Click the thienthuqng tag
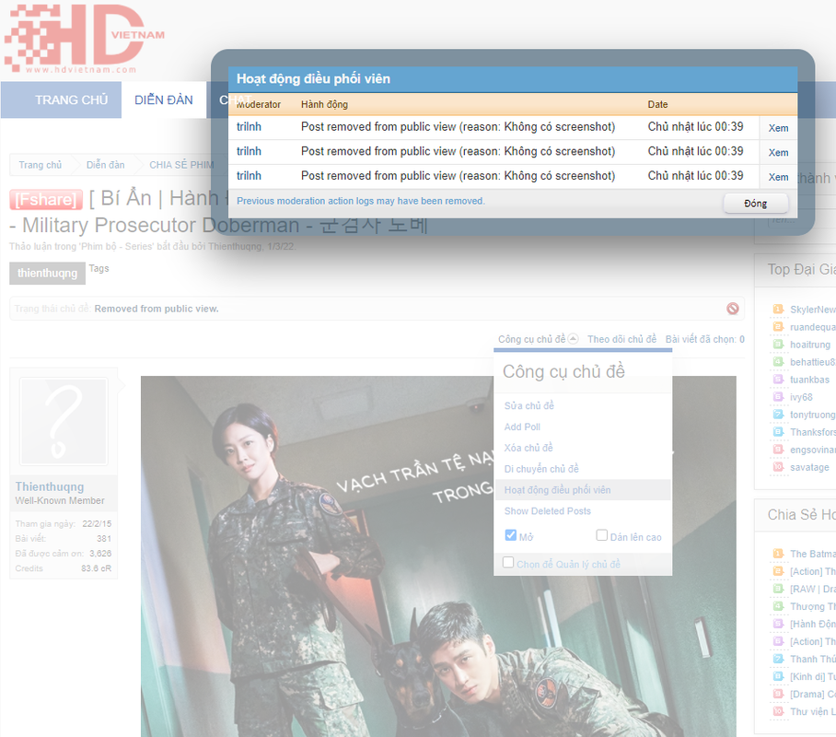The width and height of the screenshot is (836, 737). coord(48,274)
